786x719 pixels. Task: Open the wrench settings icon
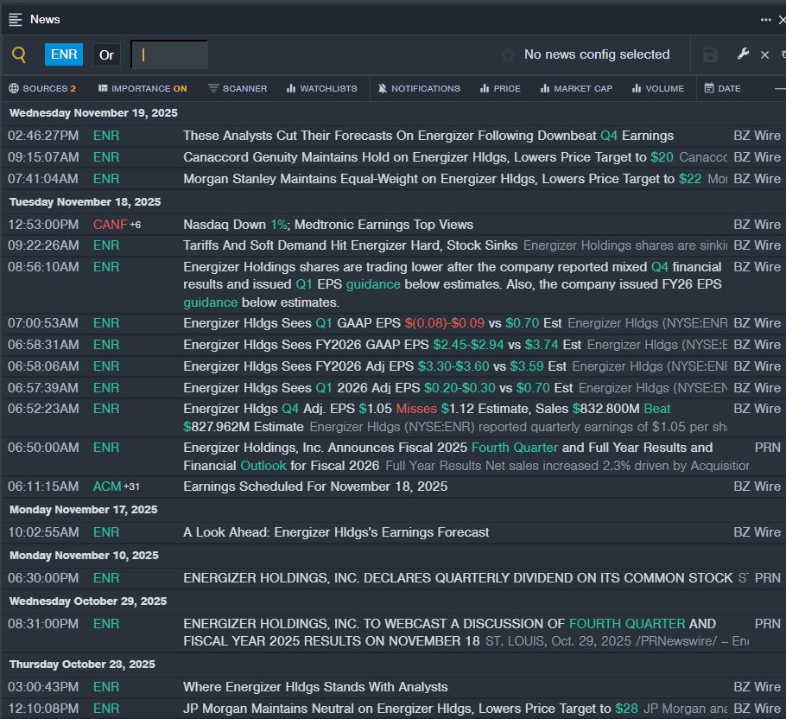tap(743, 54)
